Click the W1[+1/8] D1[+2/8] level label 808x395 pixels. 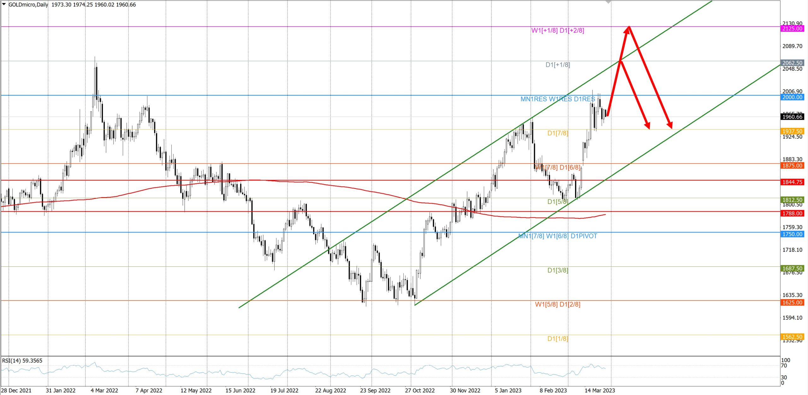tap(557, 31)
